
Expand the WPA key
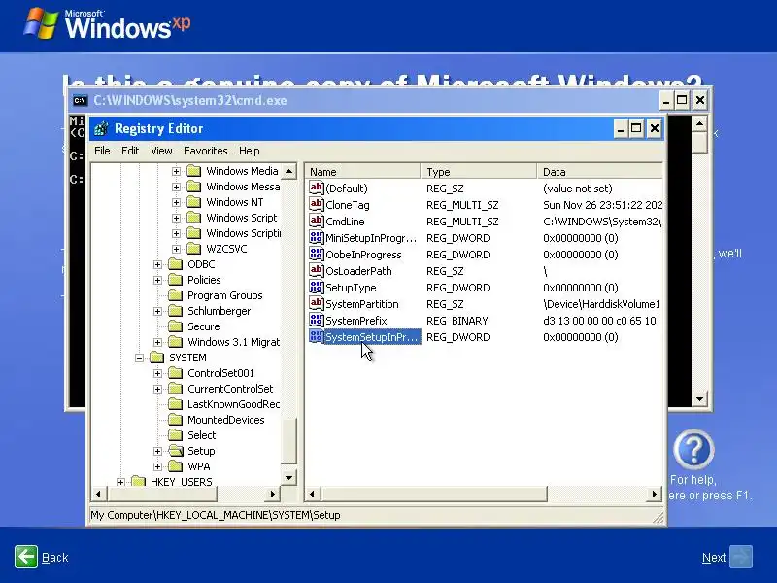[x=157, y=467]
